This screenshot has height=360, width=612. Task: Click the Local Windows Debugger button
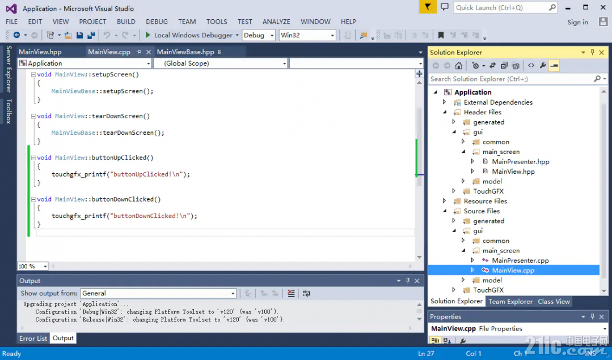pos(192,35)
